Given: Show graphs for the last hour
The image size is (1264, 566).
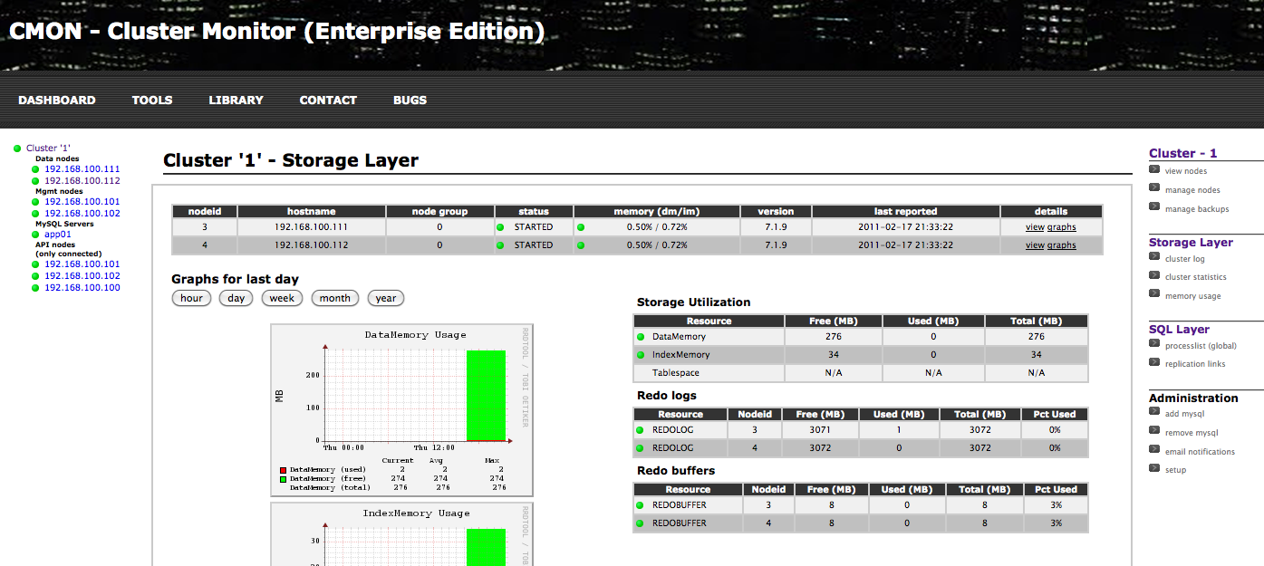Looking at the screenshot, I should point(191,298).
